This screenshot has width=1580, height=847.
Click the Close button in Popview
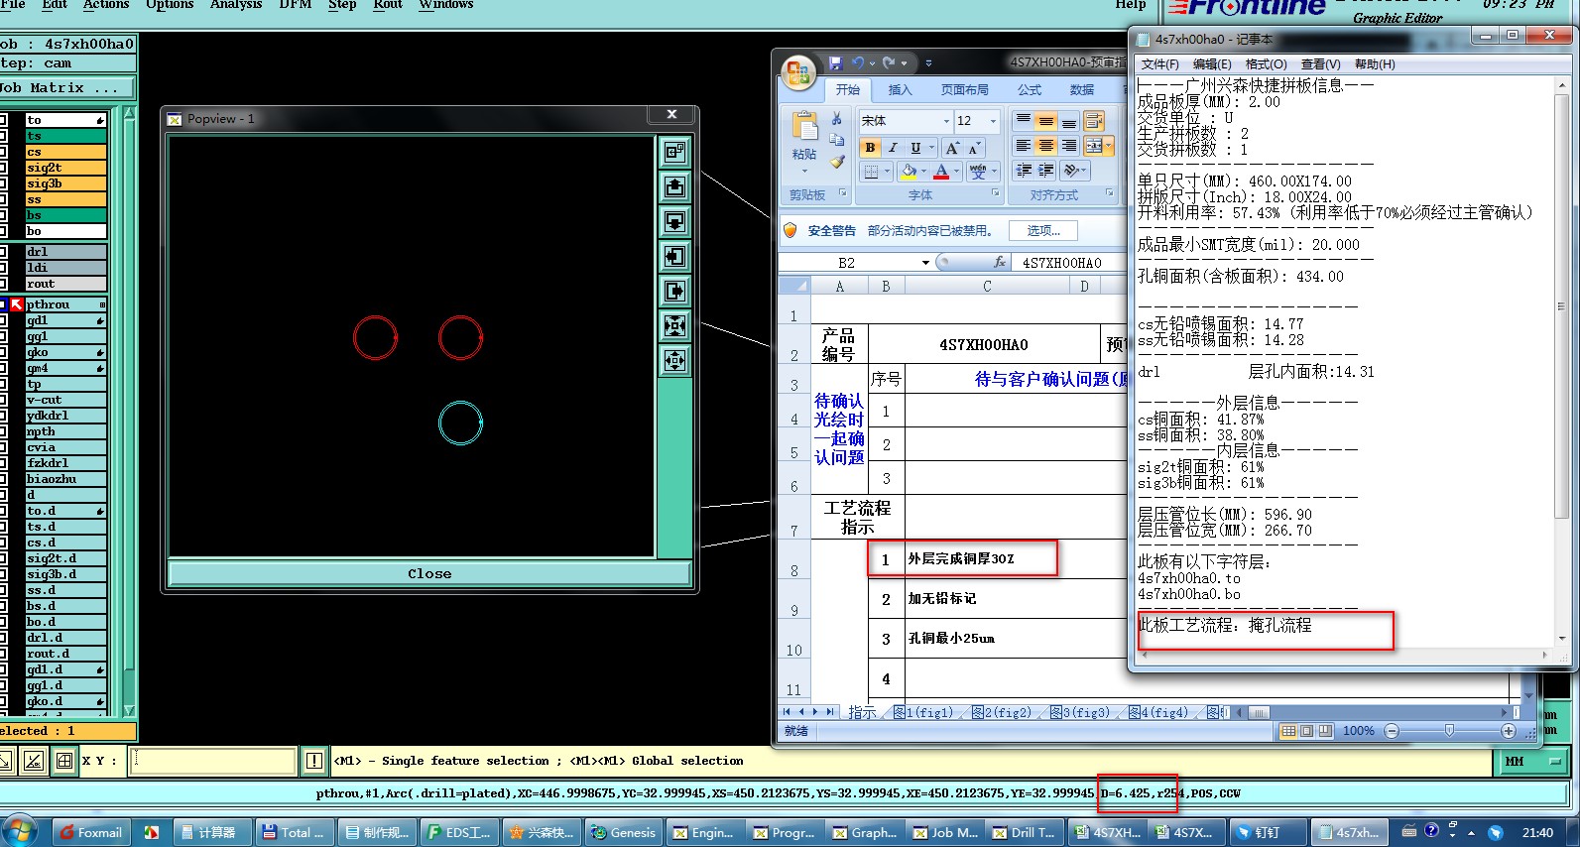coord(429,573)
